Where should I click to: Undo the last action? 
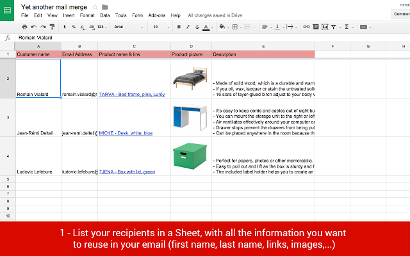tap(34, 27)
